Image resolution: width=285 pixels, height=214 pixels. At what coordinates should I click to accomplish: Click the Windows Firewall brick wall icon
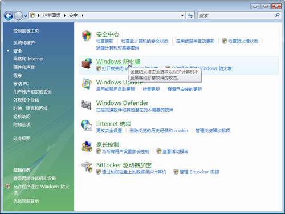point(87,63)
